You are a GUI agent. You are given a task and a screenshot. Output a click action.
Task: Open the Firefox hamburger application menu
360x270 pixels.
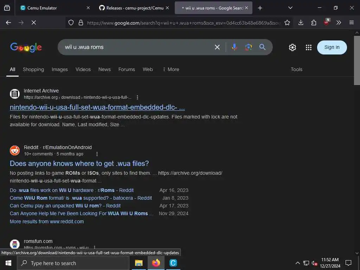[352, 22]
